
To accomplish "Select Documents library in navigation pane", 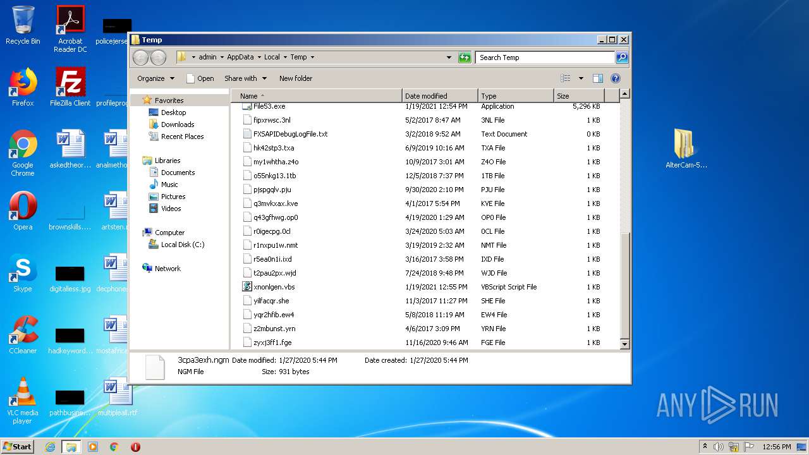I will click(178, 173).
